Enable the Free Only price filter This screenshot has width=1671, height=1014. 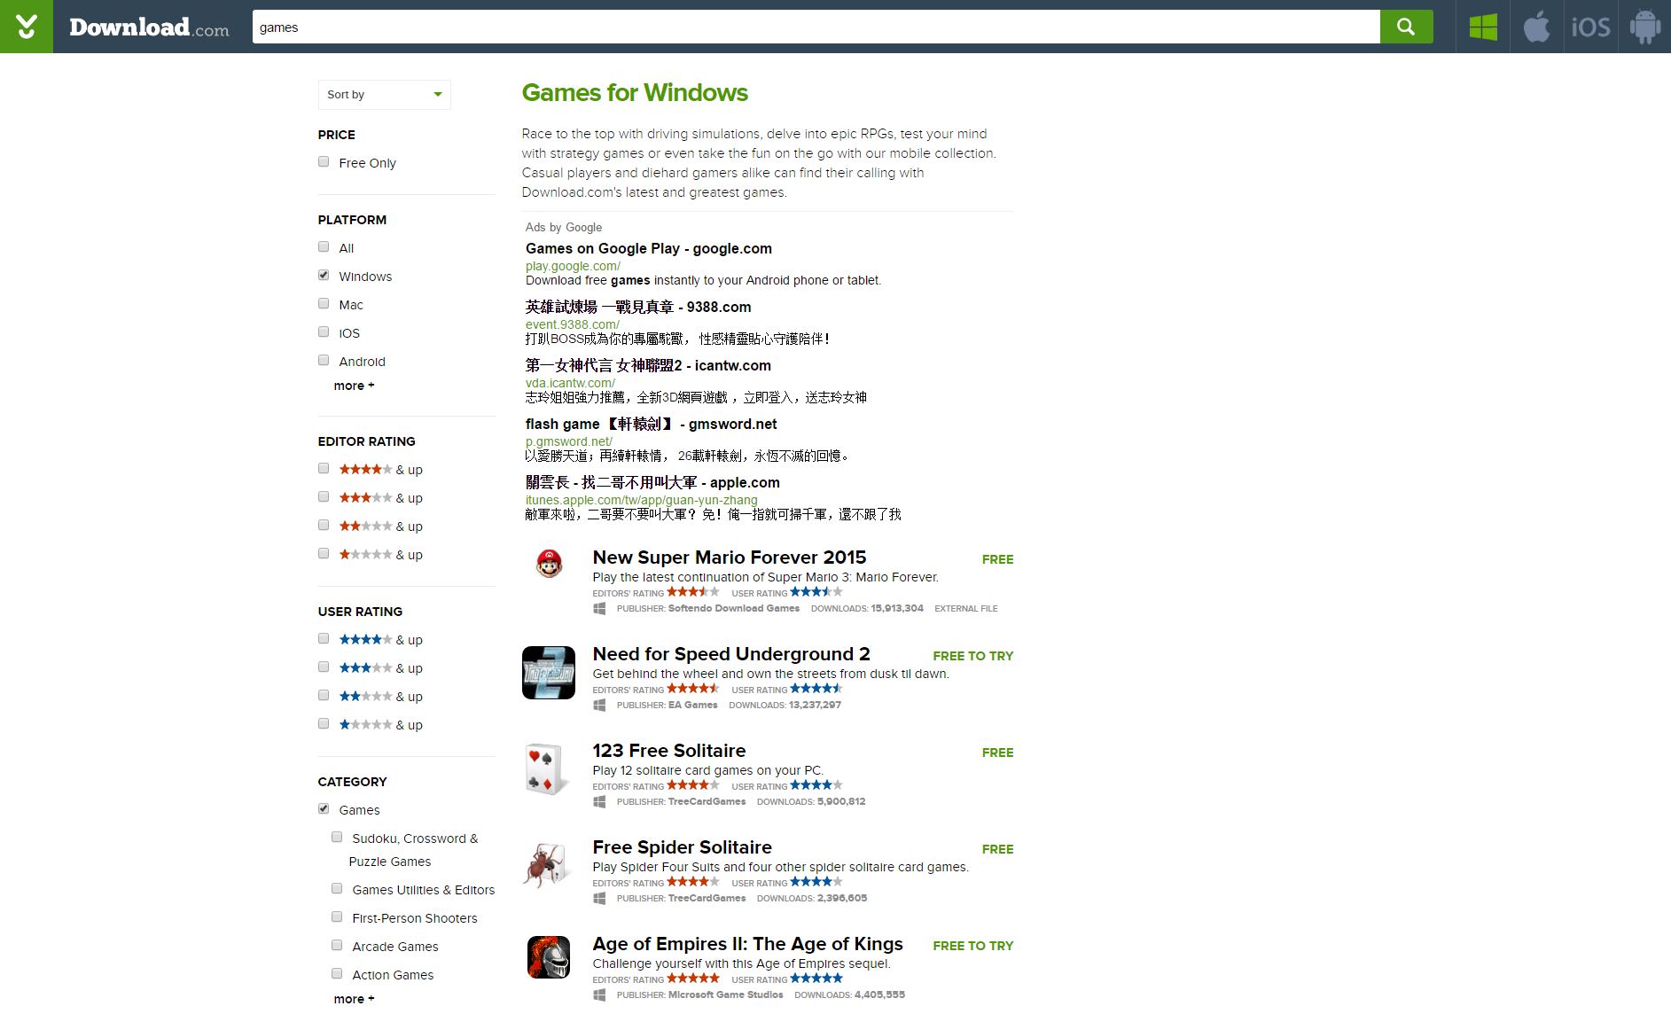tap(324, 162)
